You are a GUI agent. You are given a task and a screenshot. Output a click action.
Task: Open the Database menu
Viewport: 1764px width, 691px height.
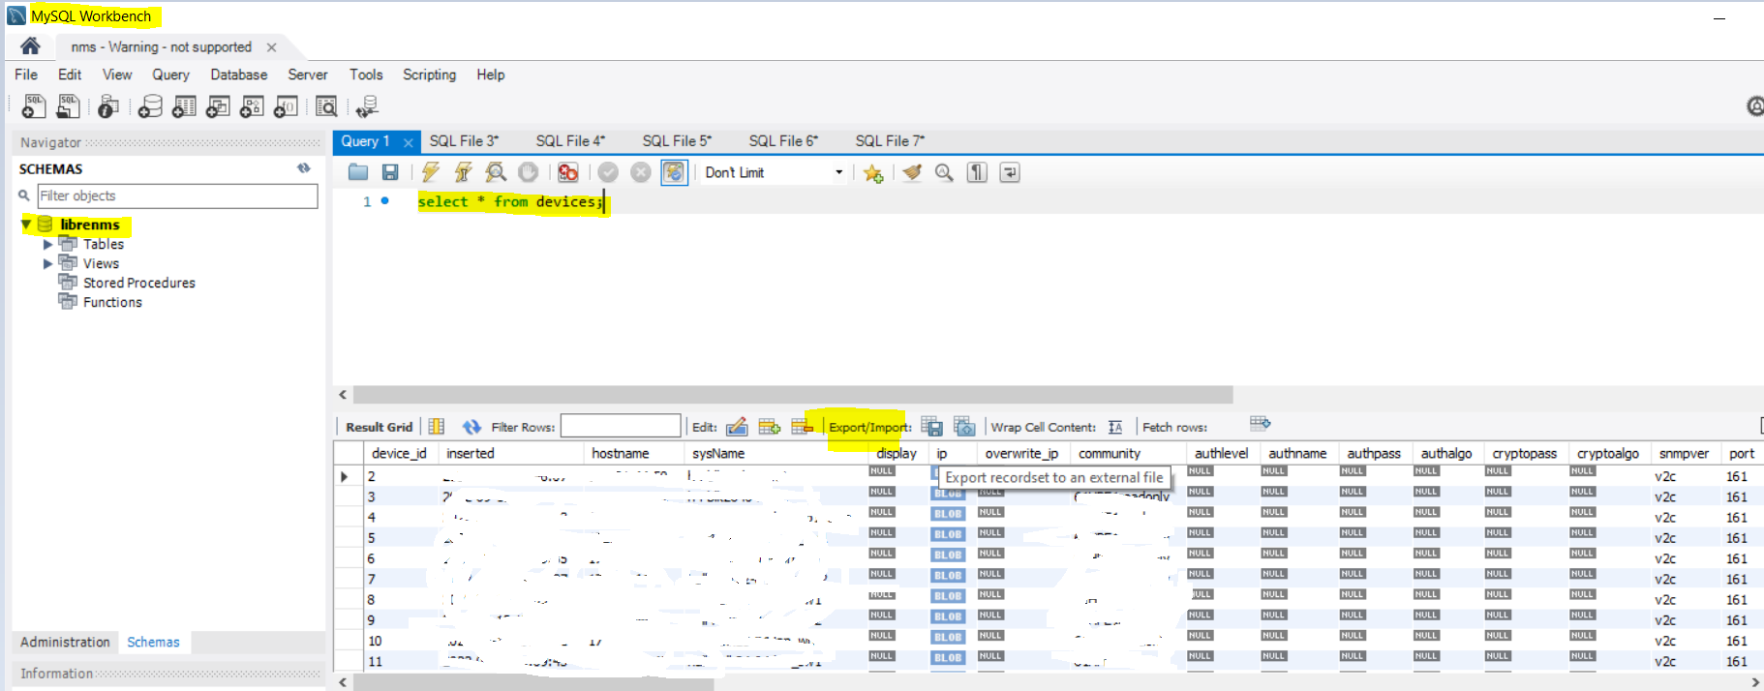[x=239, y=75]
